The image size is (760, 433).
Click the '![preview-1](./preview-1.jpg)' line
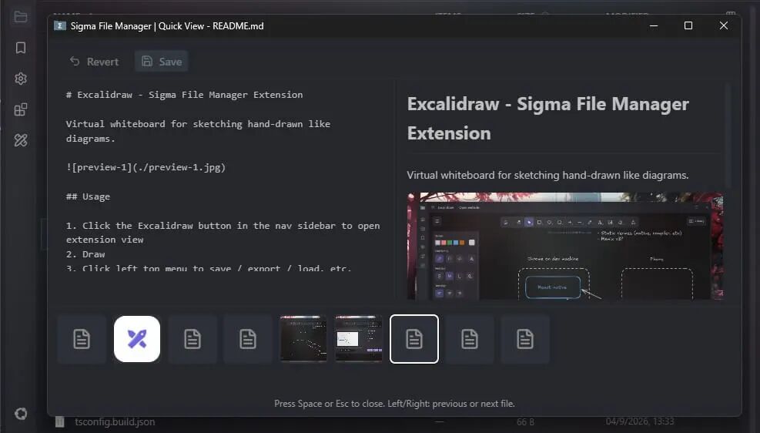[x=146, y=167]
